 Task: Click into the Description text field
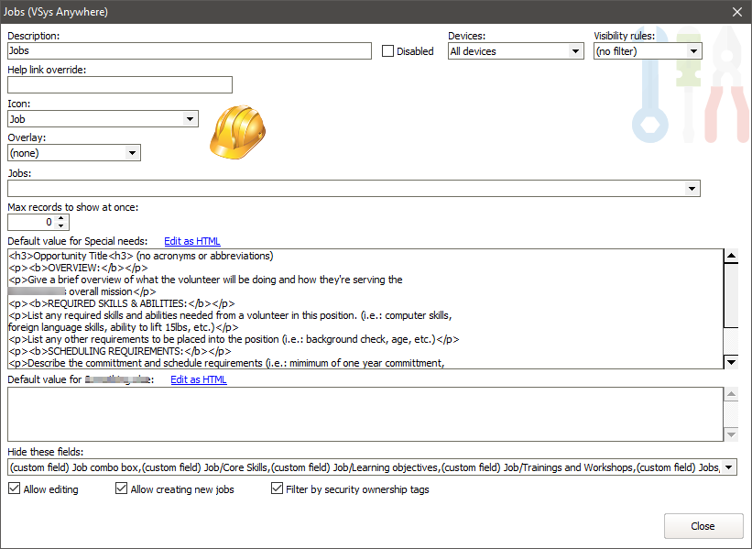(x=189, y=51)
